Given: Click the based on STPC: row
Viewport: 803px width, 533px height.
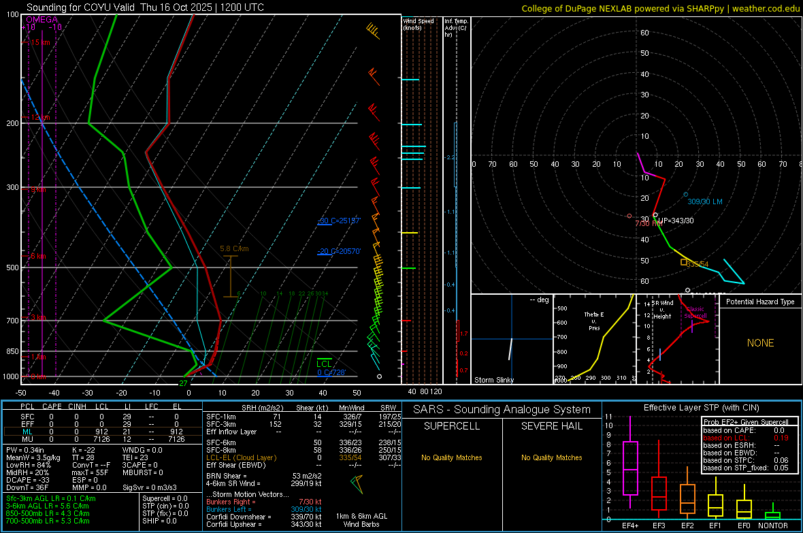Looking at the screenshot, I should pos(746,460).
